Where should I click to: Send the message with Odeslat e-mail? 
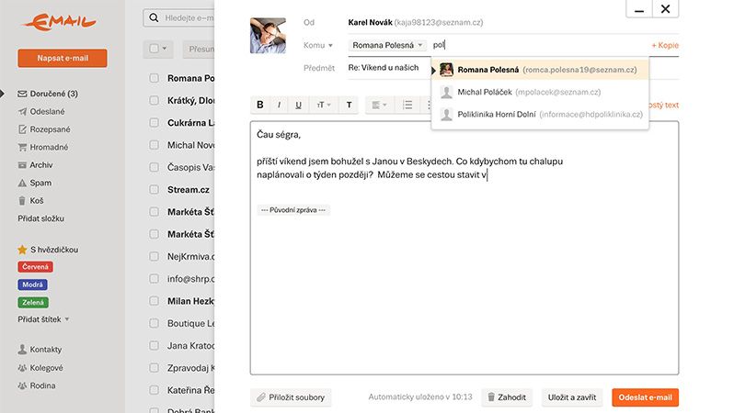click(x=645, y=397)
